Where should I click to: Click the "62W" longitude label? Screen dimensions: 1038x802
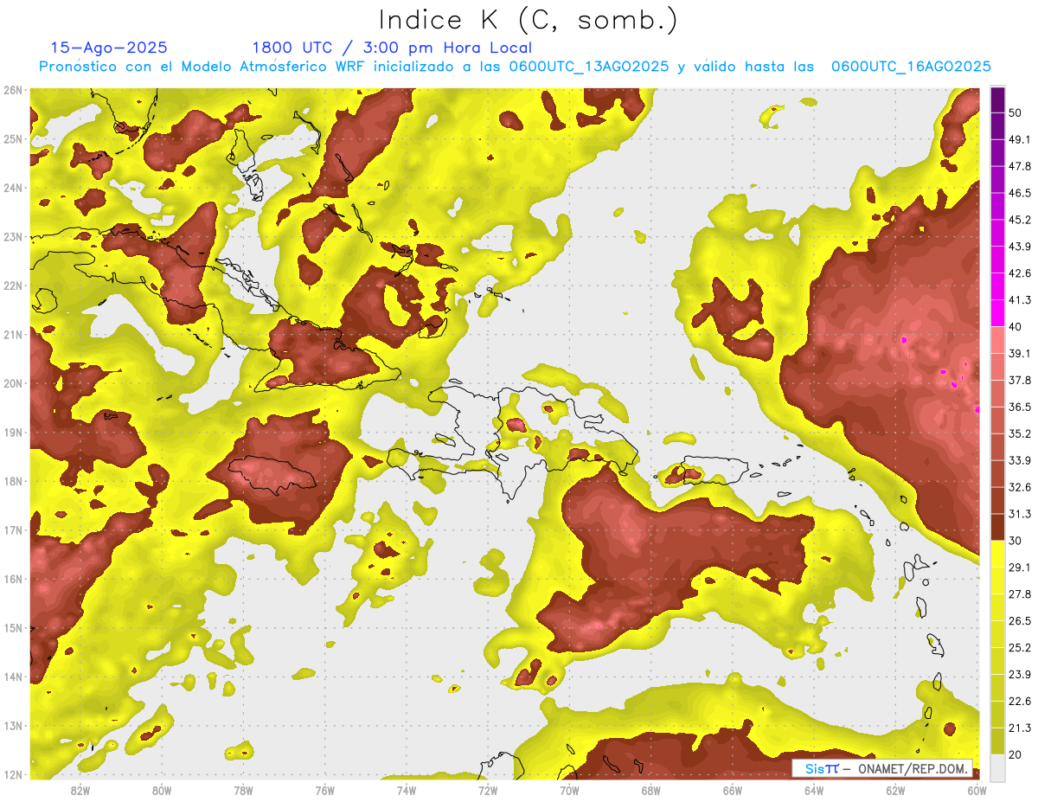coord(895,791)
